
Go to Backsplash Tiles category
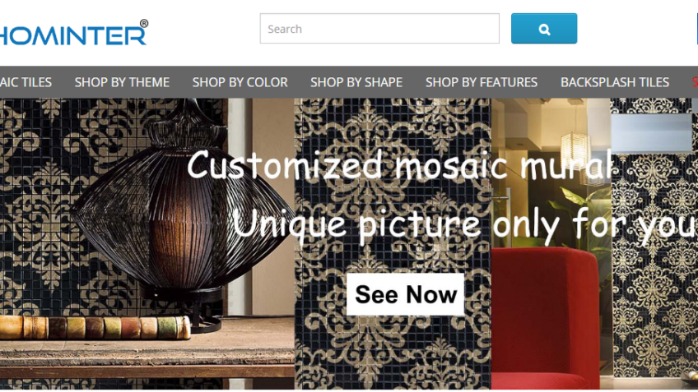pos(615,82)
